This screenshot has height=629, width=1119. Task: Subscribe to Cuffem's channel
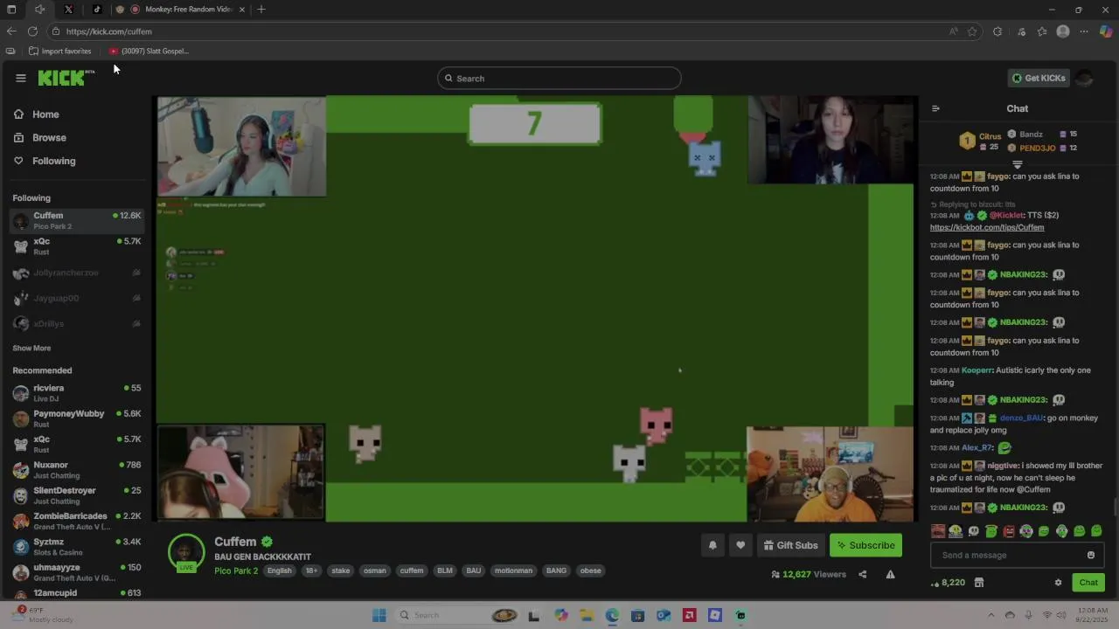pos(865,545)
